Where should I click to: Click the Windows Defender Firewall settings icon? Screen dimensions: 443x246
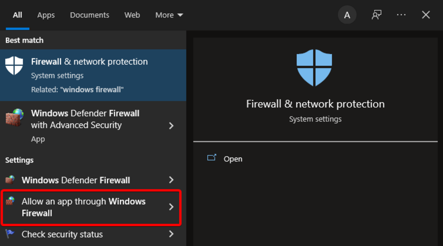coord(10,180)
